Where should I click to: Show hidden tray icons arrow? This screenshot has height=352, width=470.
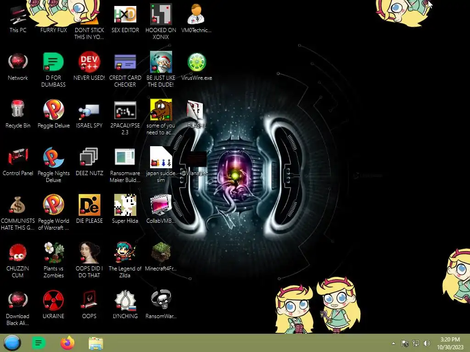tap(393, 343)
